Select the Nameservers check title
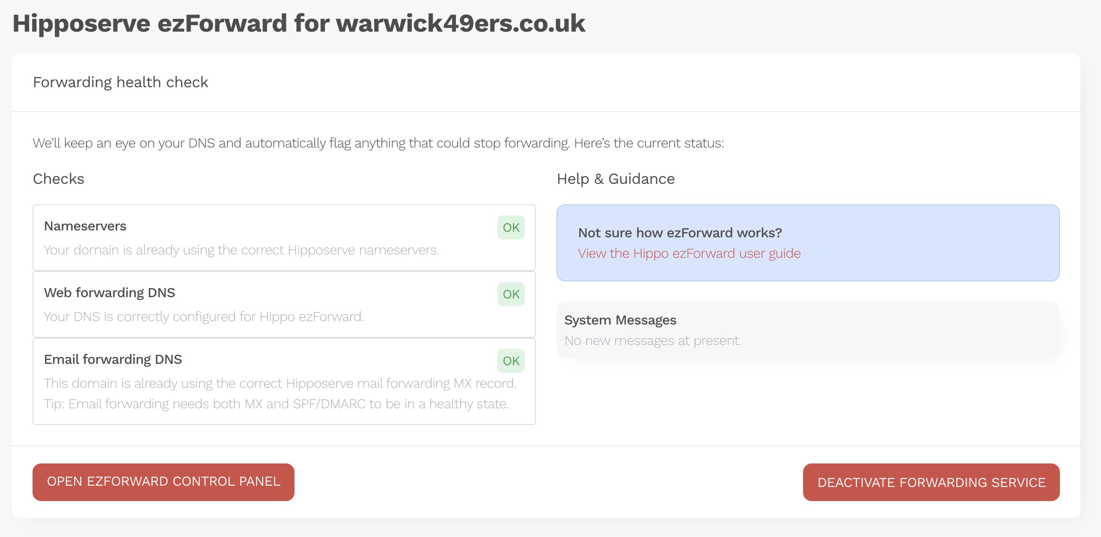This screenshot has height=537, width=1101. [x=85, y=226]
